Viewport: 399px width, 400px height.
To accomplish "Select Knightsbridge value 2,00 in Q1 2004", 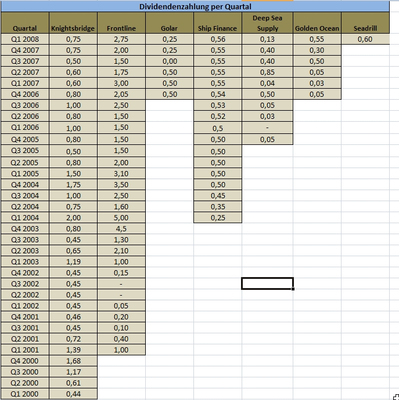I will click(73, 217).
